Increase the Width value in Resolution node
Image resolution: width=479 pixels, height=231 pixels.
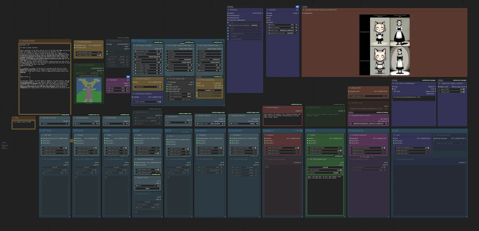click(x=127, y=91)
